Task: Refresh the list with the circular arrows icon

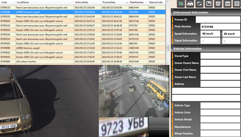Action: 199,4
